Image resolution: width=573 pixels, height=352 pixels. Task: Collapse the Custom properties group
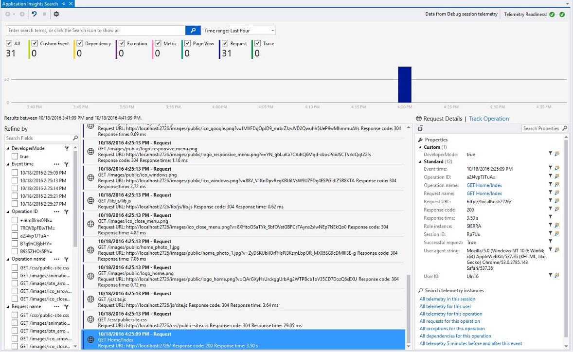point(420,147)
